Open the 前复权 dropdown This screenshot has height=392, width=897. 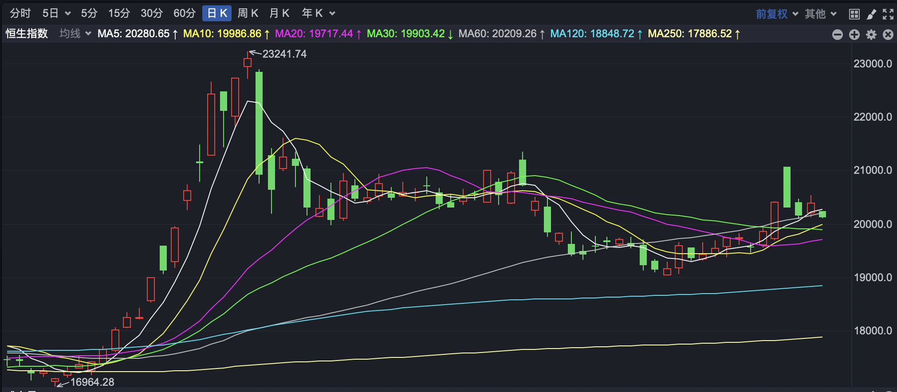tap(777, 14)
